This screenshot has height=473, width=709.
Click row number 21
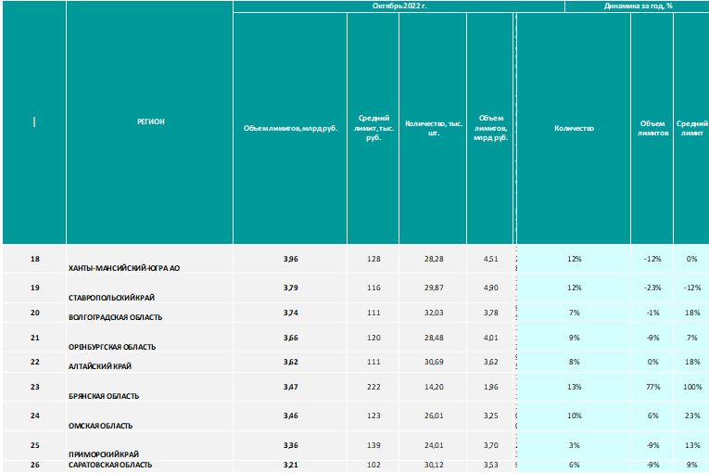click(35, 338)
